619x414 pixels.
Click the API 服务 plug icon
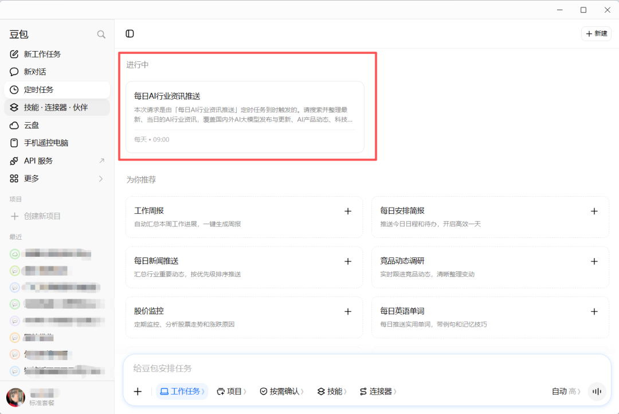point(14,161)
